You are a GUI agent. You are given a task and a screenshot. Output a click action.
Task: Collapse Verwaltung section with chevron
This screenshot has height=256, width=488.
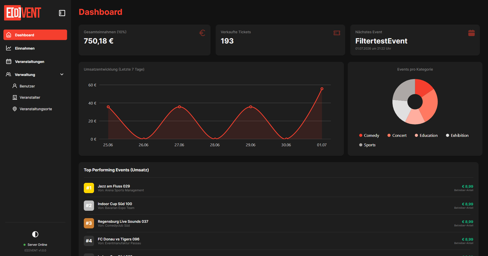[x=62, y=74]
